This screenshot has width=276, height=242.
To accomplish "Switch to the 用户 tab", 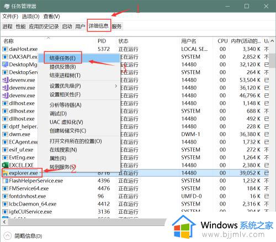I will click(80, 27).
